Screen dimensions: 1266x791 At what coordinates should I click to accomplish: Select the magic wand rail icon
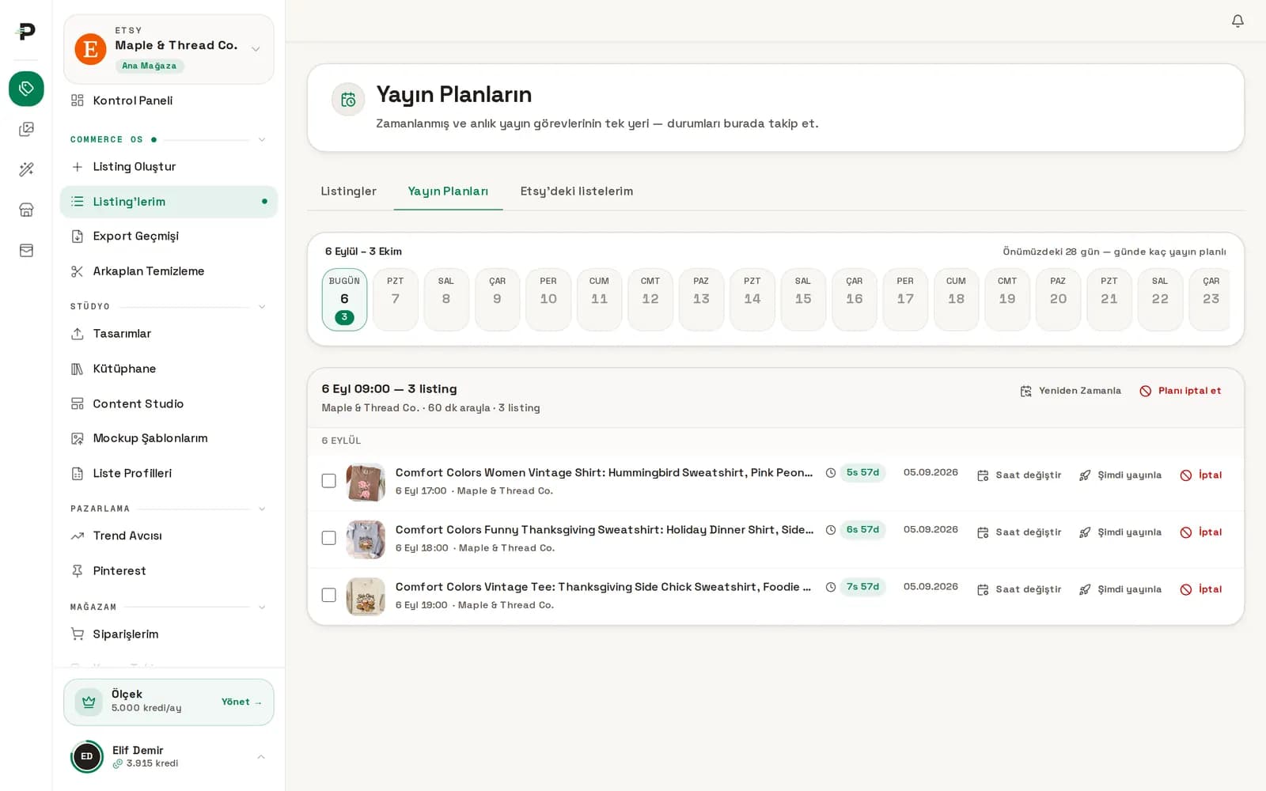[26, 169]
